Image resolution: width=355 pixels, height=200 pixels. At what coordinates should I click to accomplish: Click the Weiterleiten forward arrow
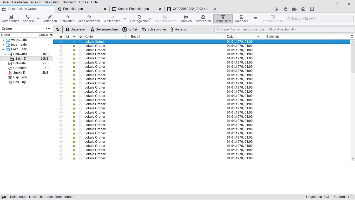[112, 17]
